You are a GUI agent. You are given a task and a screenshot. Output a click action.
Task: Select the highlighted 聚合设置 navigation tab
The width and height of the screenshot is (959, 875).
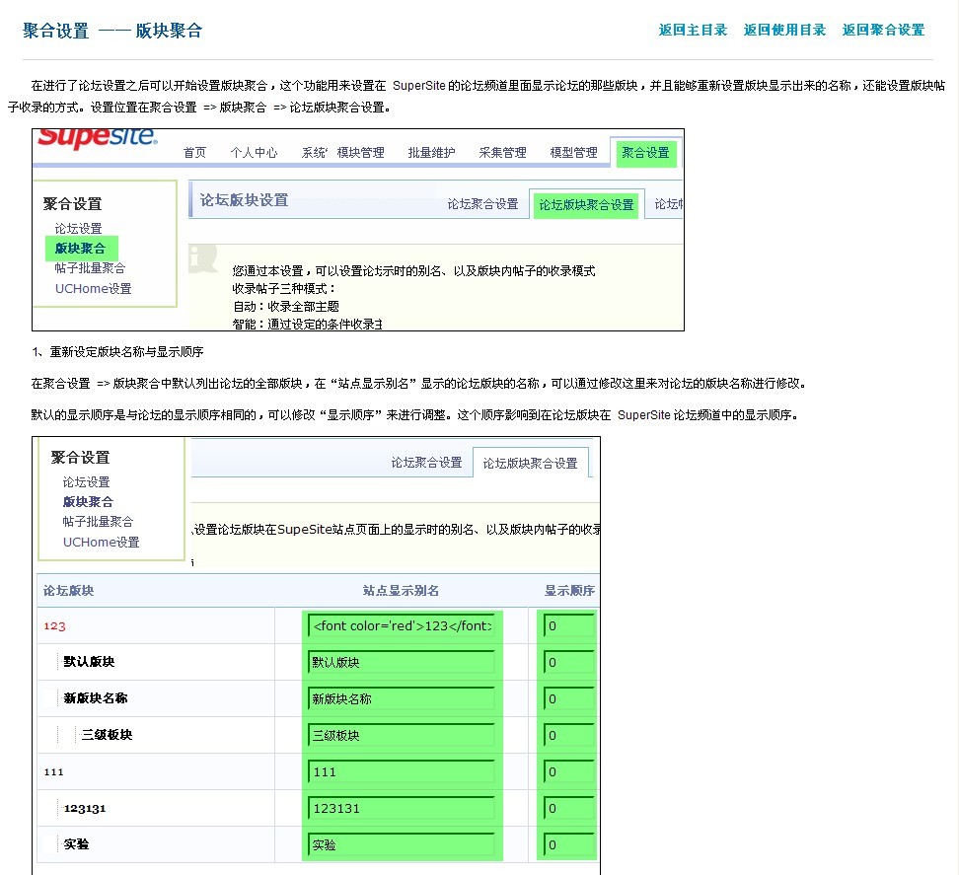[x=646, y=153]
